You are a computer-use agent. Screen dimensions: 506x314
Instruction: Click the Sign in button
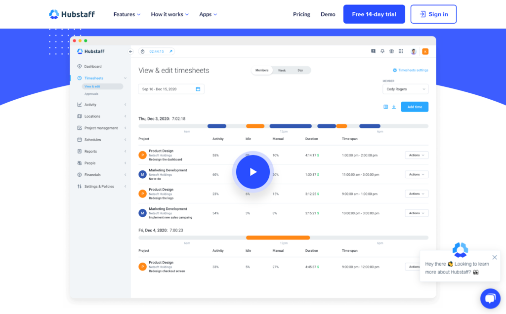coord(433,14)
